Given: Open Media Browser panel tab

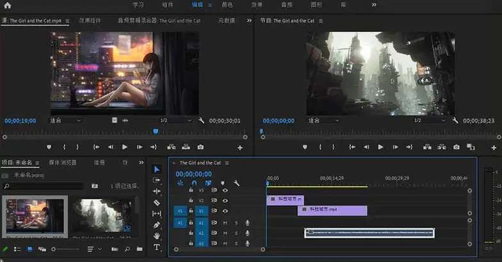Looking at the screenshot, I should (63, 162).
